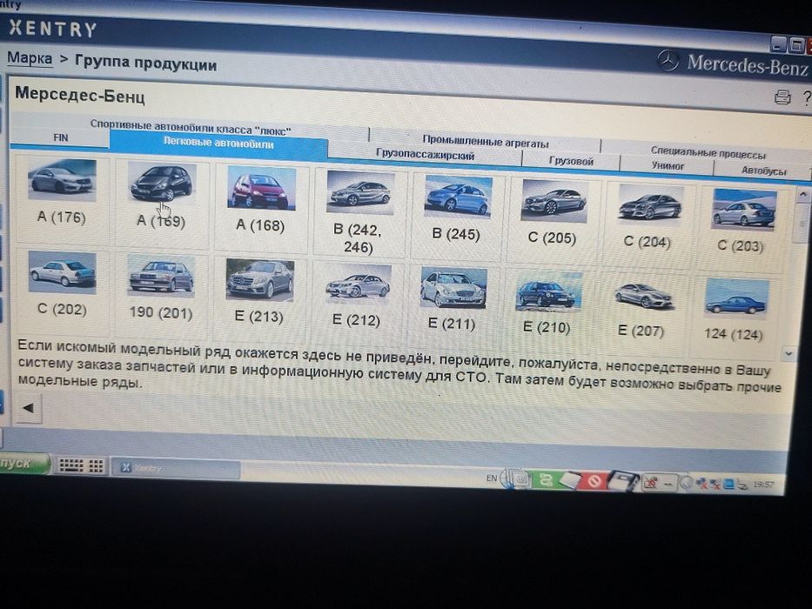Go back with the left arrow button
The height and width of the screenshot is (609, 812).
(x=29, y=408)
